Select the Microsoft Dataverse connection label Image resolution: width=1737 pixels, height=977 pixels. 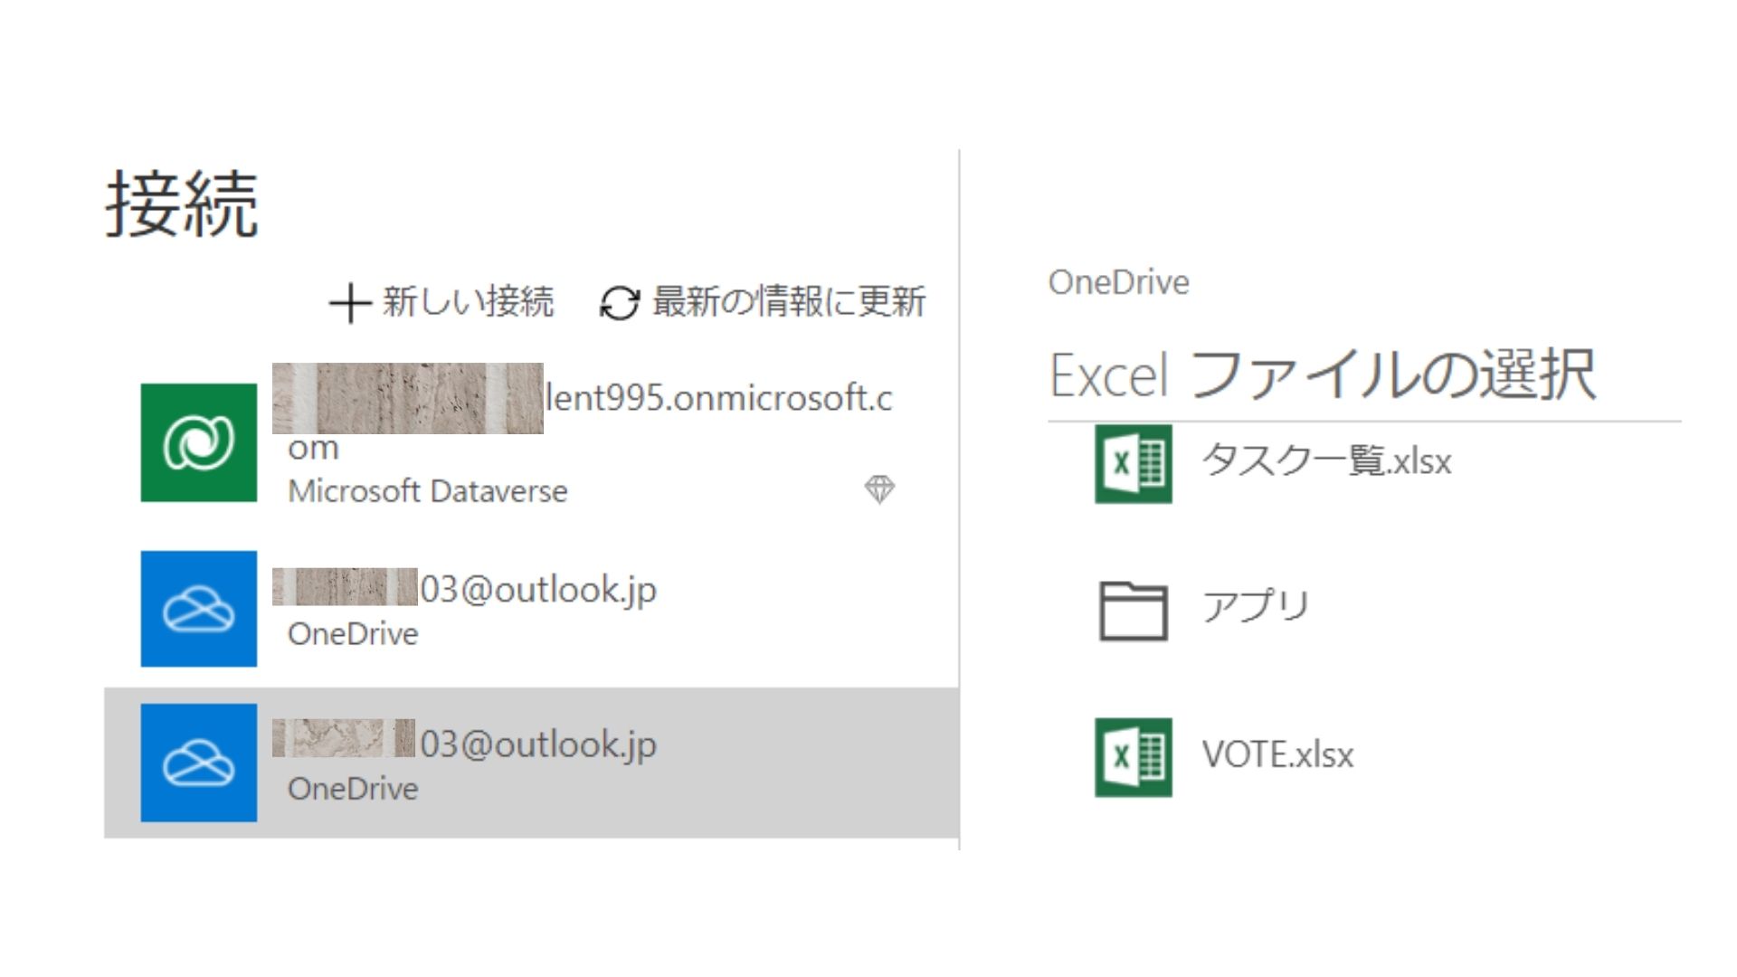(427, 491)
